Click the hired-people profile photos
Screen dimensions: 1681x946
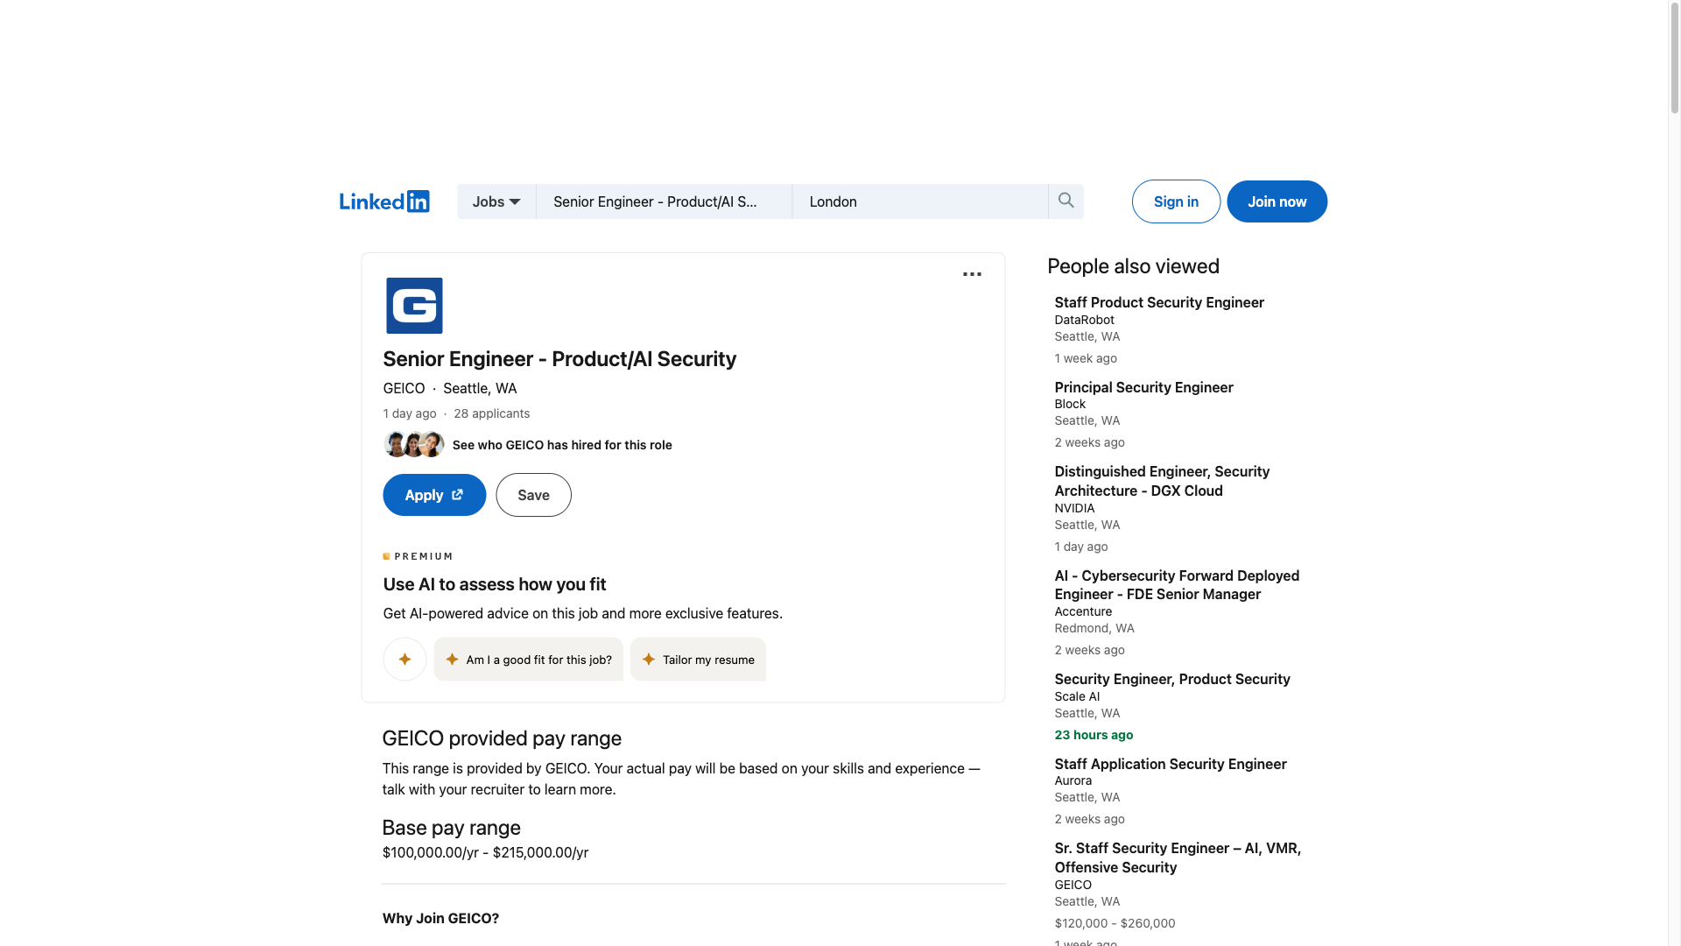(x=413, y=444)
